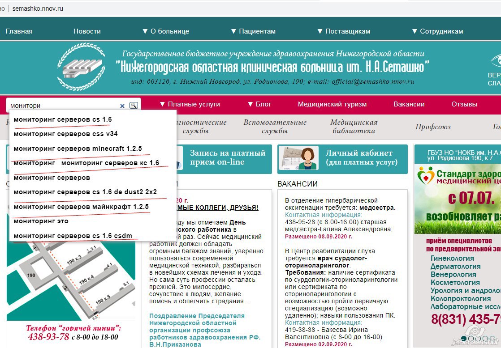Open the Вакансии menu item
This screenshot has width=501, height=348.
coord(409,104)
